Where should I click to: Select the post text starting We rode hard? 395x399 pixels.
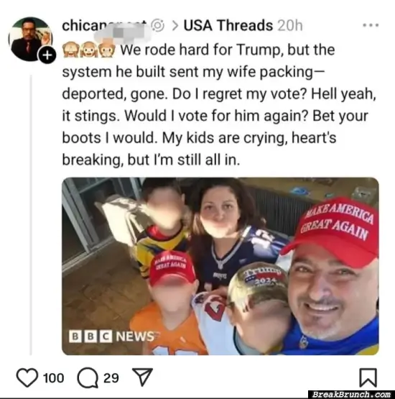click(x=218, y=104)
